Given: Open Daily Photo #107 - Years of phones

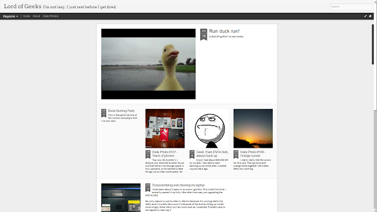Looking at the screenshot, I should (165, 154).
